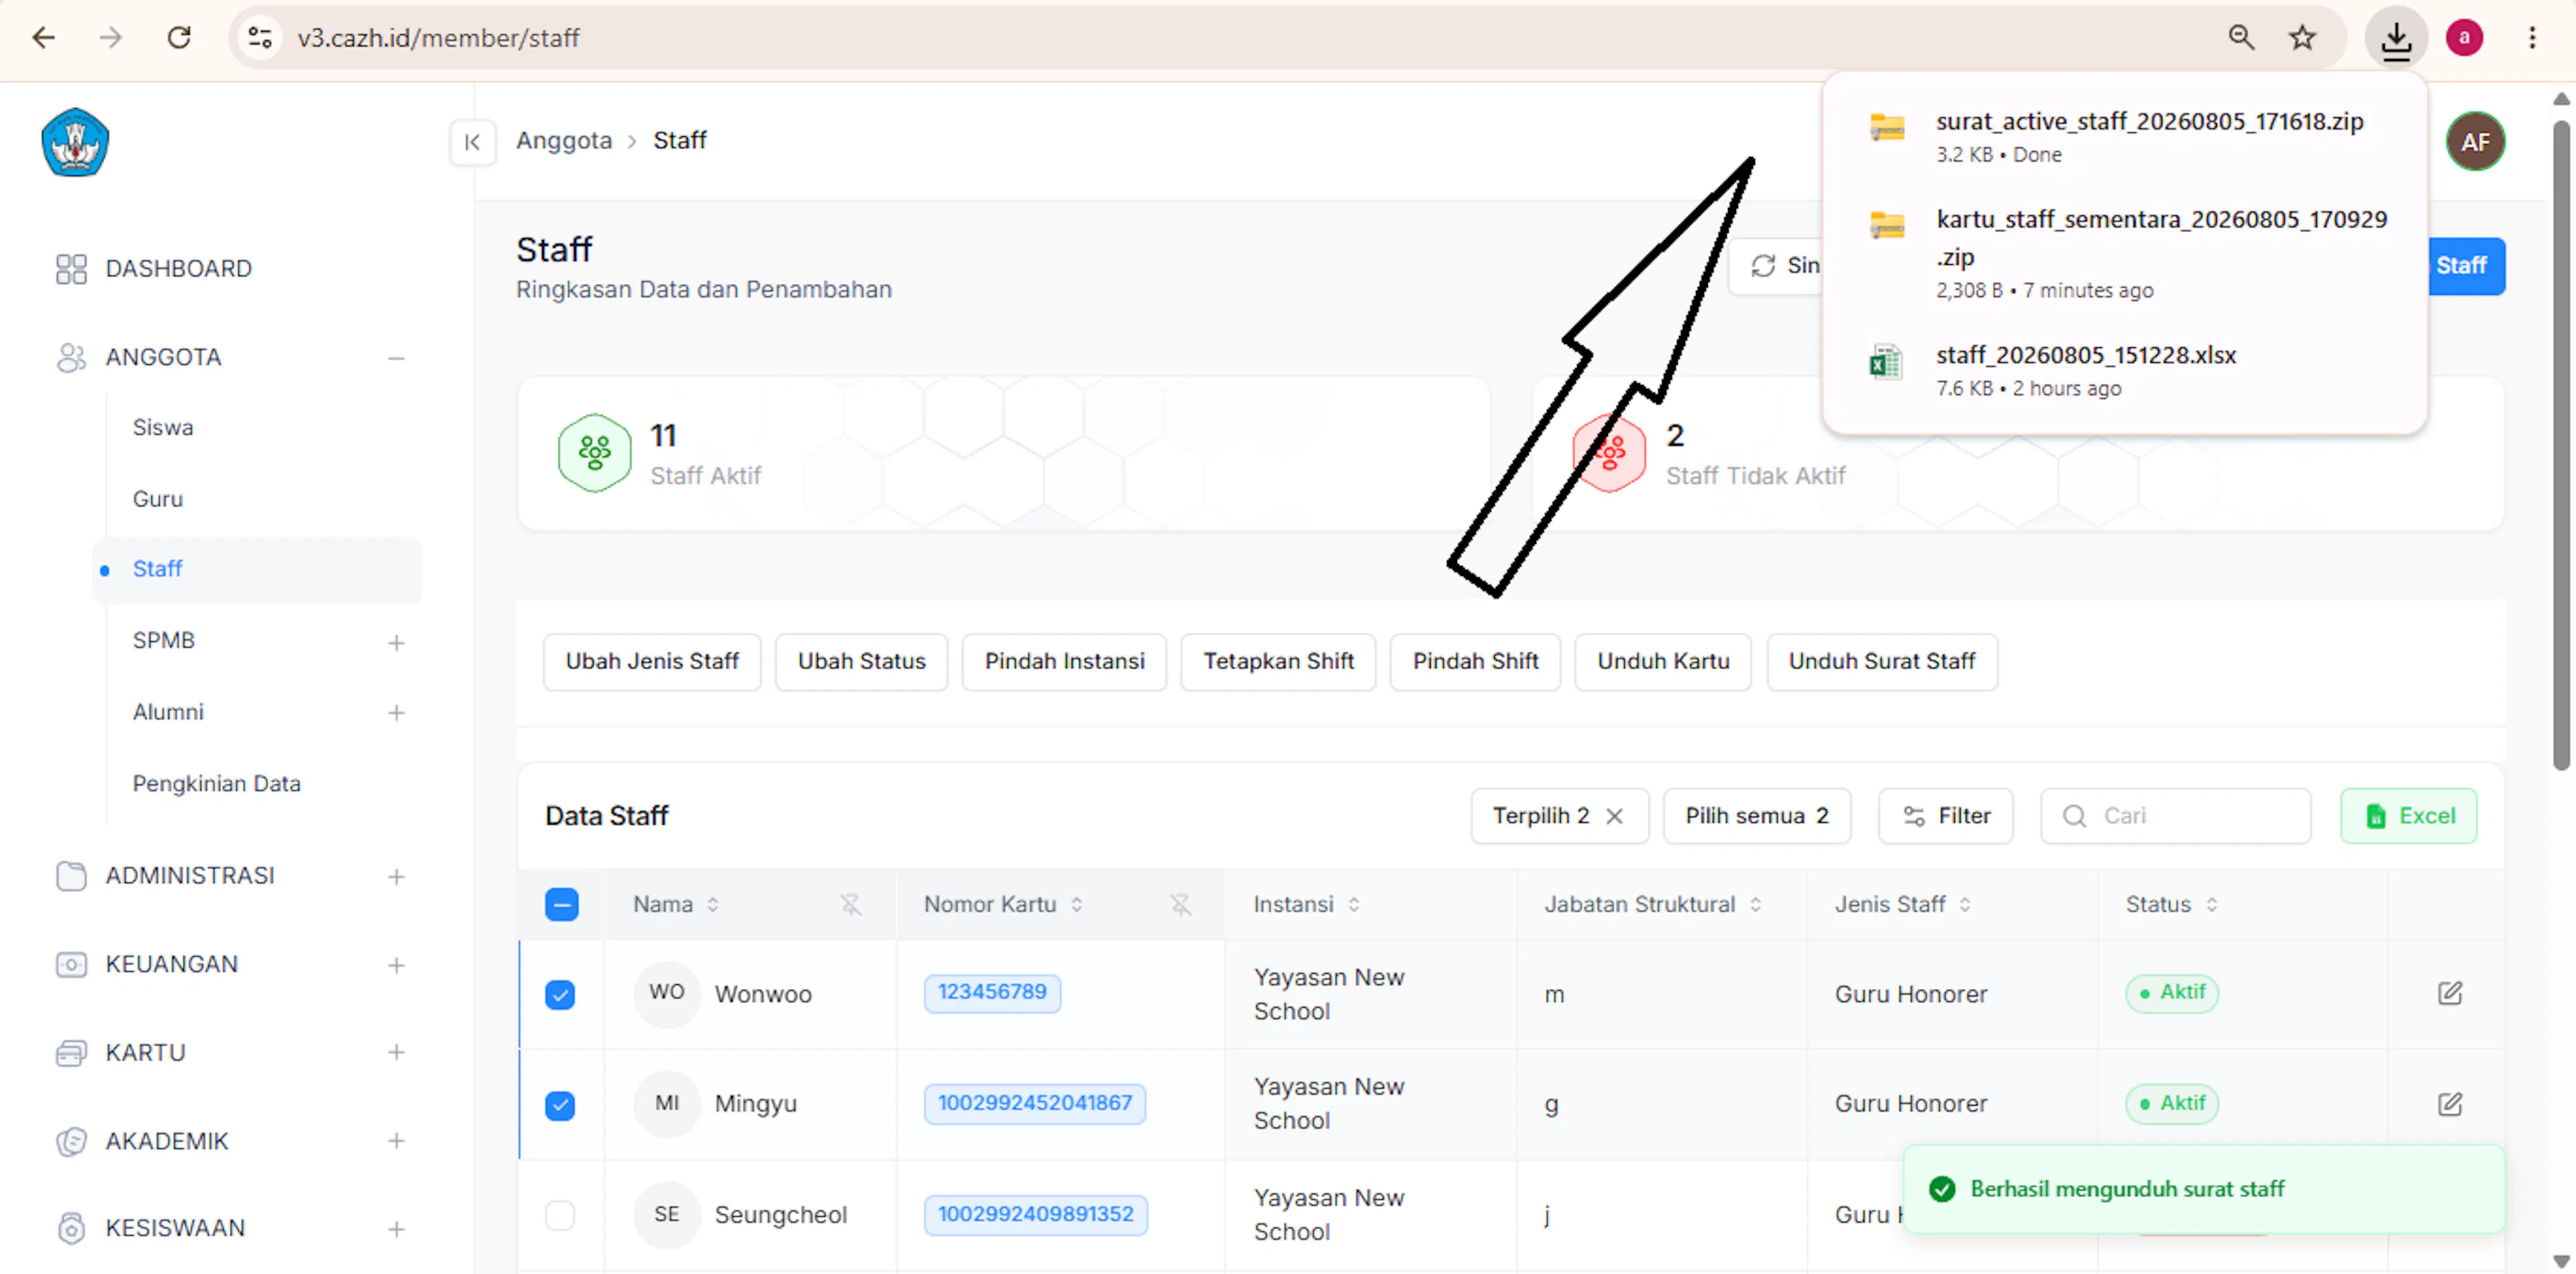The image size is (2576, 1274).
Task: Reload the page with the refresh icon
Action: [179, 38]
